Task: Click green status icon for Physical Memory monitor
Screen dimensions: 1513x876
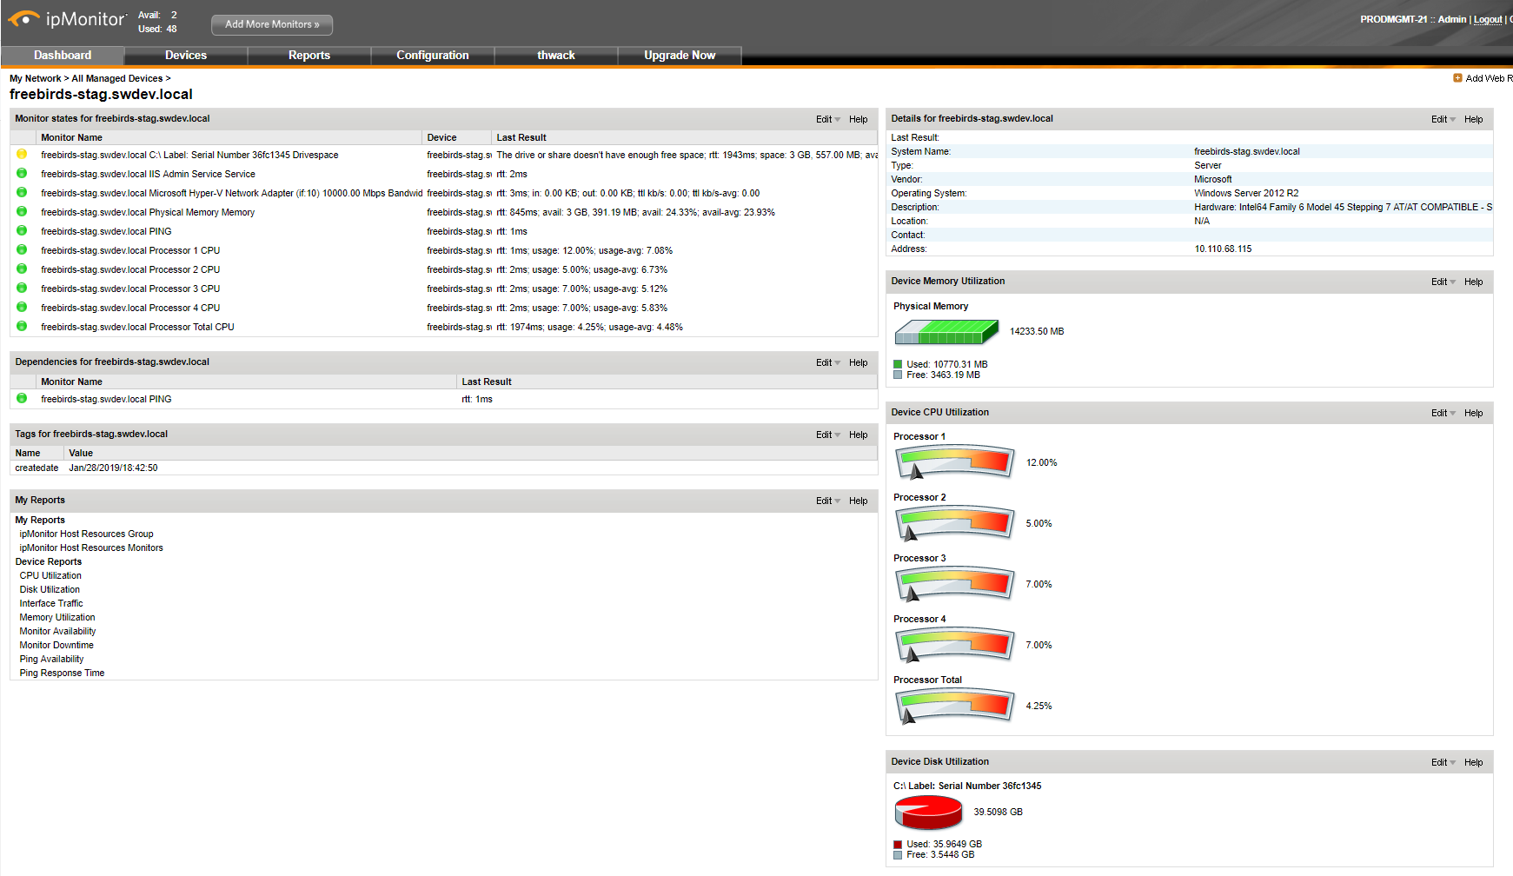Action: [x=22, y=212]
